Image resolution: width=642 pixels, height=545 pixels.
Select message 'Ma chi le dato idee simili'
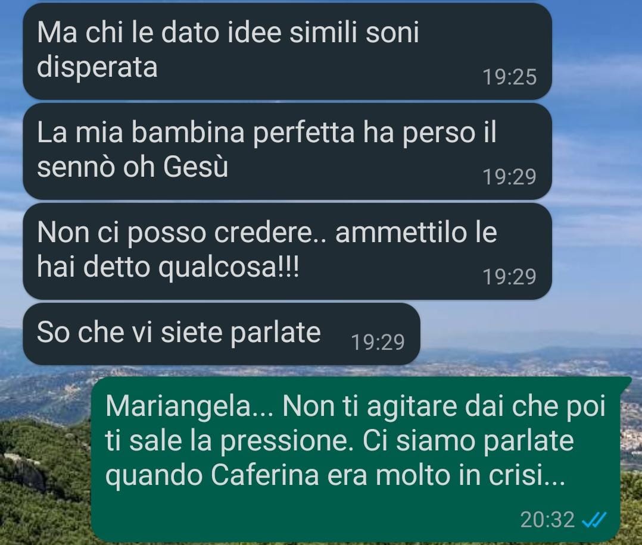pos(287,51)
